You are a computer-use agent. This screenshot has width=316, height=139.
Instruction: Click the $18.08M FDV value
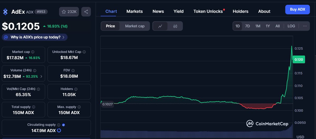[x=69, y=76]
